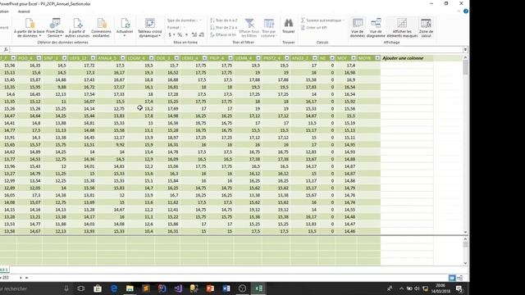Open the MOY column filter dropdown

(x=354, y=58)
